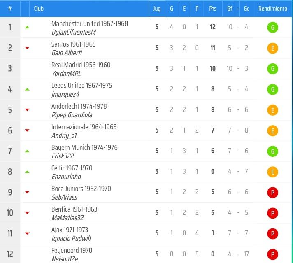Click Boca Juniors's red P performance badge

point(273,193)
